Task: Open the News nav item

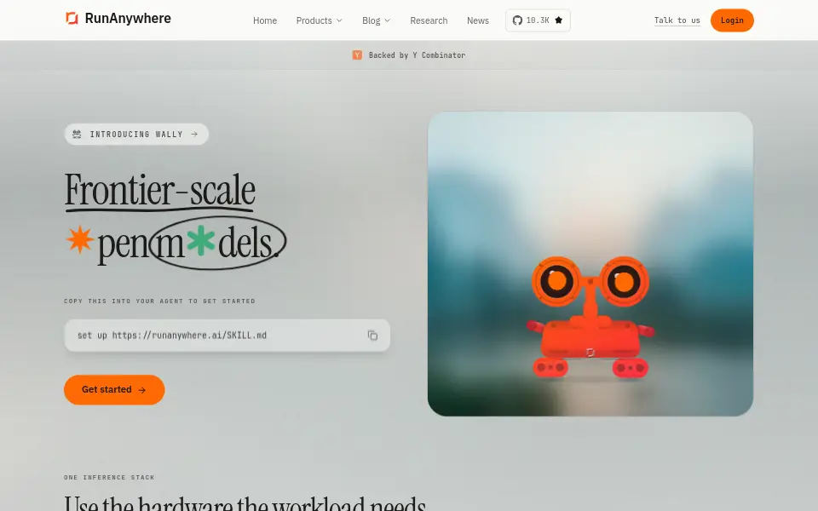Action: 478,20
